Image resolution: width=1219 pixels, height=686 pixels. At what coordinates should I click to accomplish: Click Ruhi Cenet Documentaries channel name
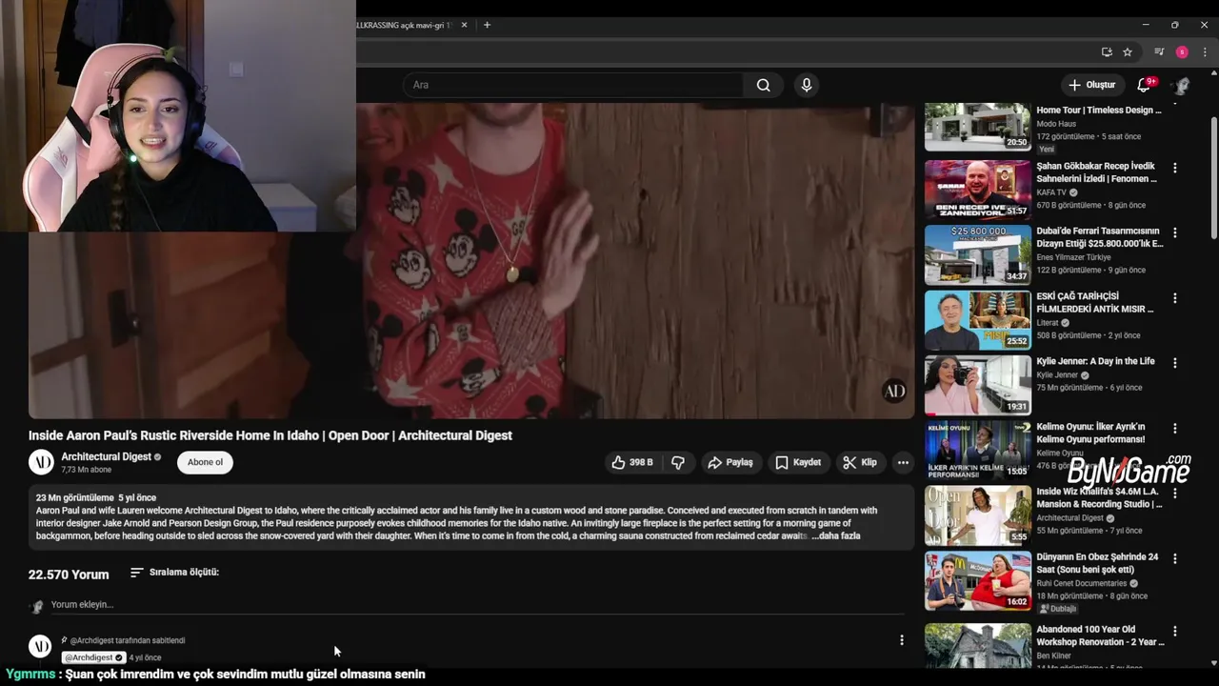(x=1081, y=583)
